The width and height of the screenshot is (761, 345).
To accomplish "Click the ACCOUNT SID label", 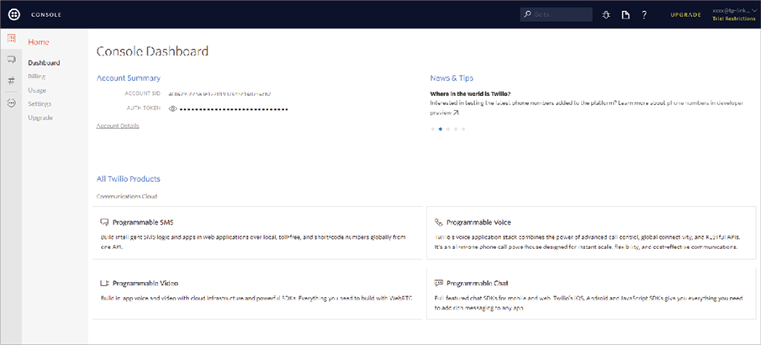I will tap(143, 93).
